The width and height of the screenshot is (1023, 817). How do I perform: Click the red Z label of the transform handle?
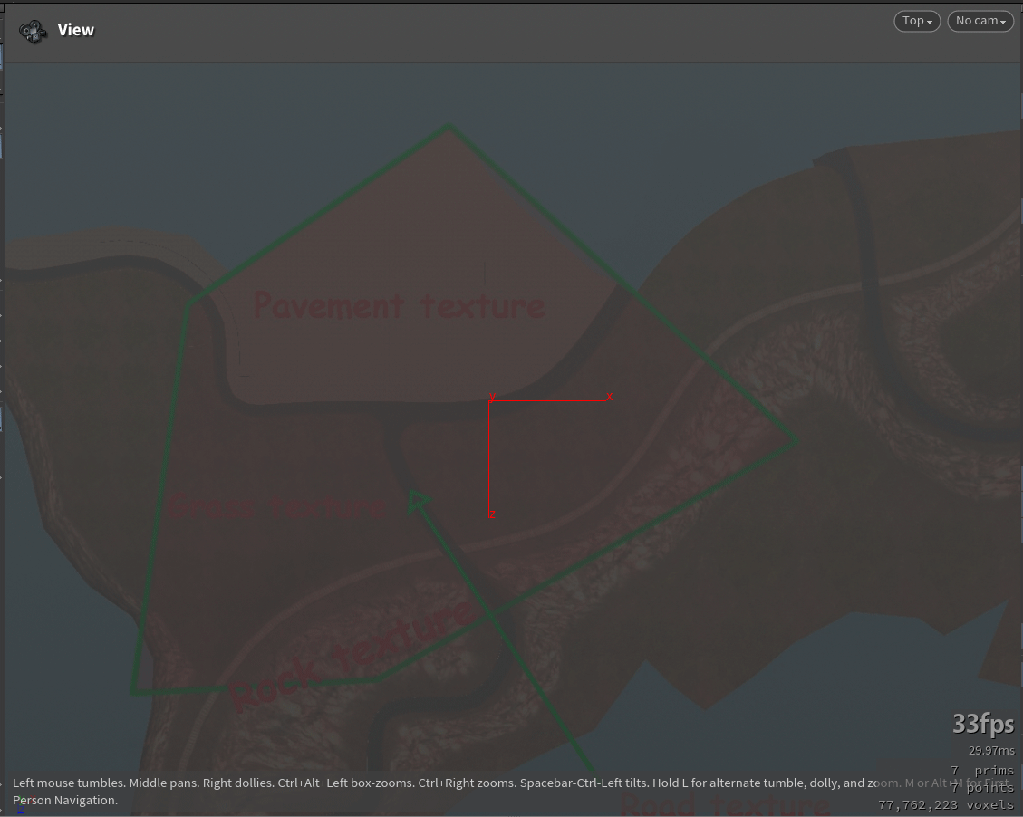pyautogui.click(x=492, y=514)
